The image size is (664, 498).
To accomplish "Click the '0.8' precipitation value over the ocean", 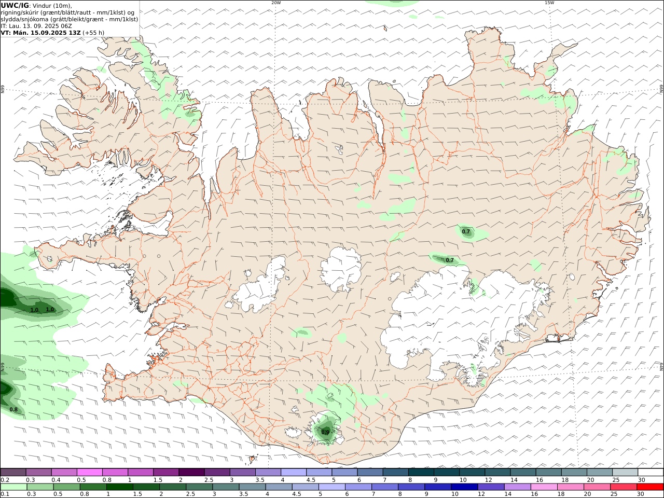I will tap(13, 410).
